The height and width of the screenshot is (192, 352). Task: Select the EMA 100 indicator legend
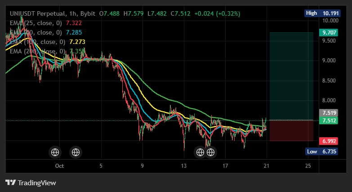click(48, 42)
